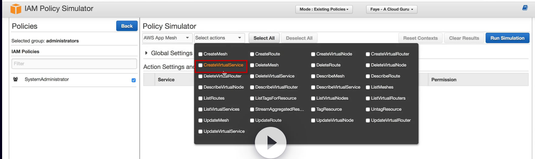
Task: Check the TagResource action
Action: pyautogui.click(x=313, y=109)
